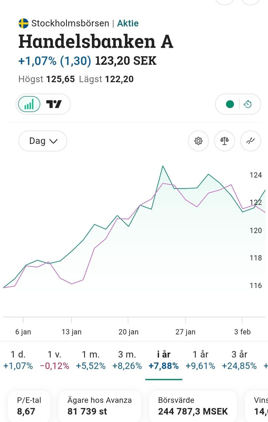Viewport: 268px width, 422px height.
Task: Tap the P/E-tal key figure card
Action: pyautogui.click(x=29, y=406)
